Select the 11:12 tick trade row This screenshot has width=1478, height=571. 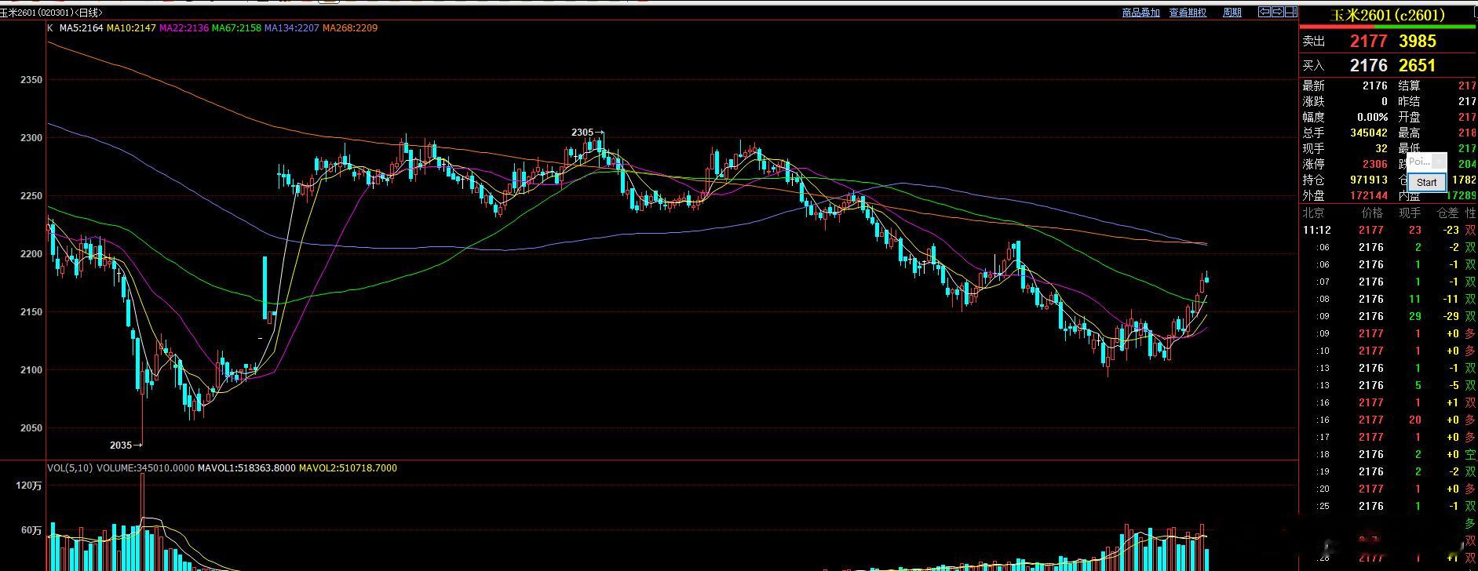pos(1389,230)
